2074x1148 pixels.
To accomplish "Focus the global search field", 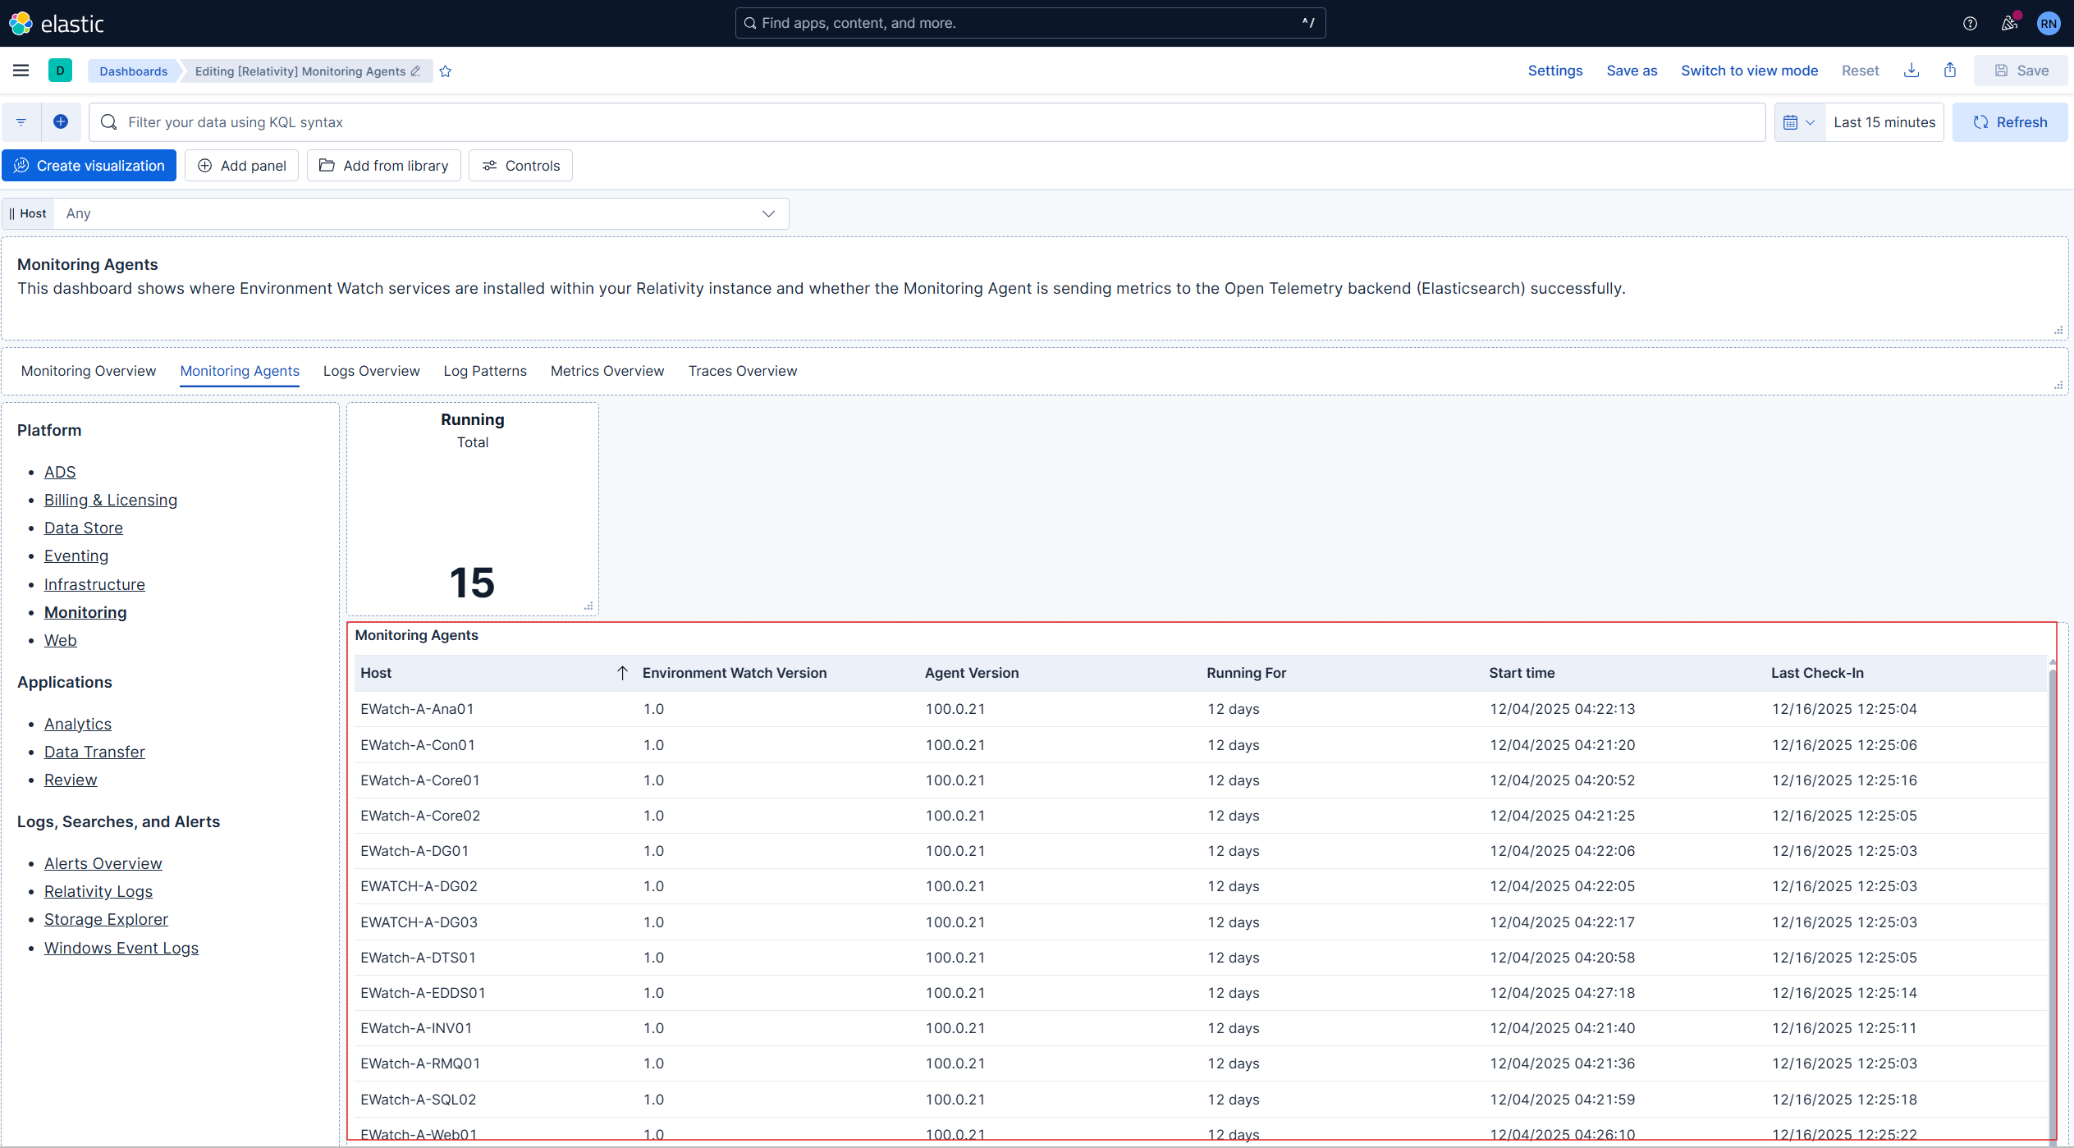I will click(x=1030, y=23).
